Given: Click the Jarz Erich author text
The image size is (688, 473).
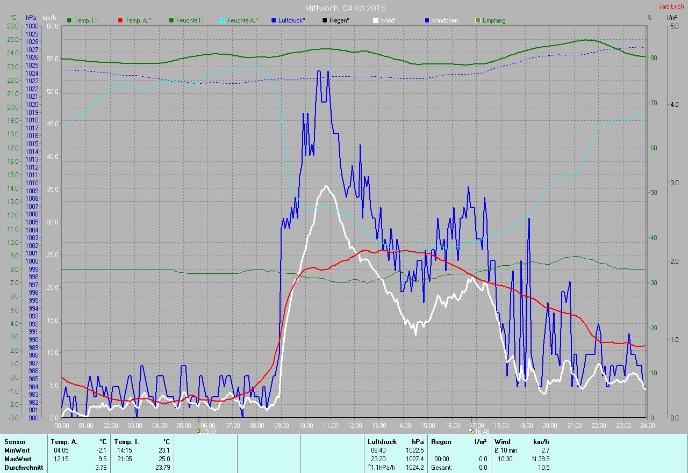Looking at the screenshot, I should click(672, 6).
